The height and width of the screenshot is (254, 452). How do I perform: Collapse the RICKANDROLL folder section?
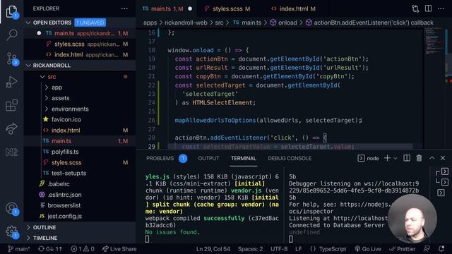[x=80, y=66]
